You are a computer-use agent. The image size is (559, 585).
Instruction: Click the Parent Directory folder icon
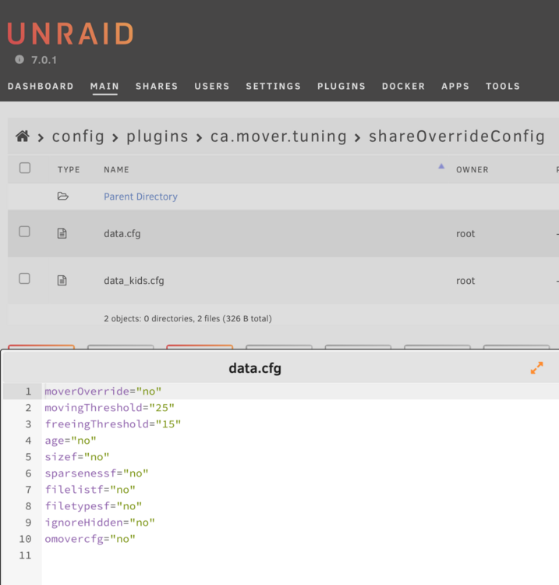(x=62, y=197)
